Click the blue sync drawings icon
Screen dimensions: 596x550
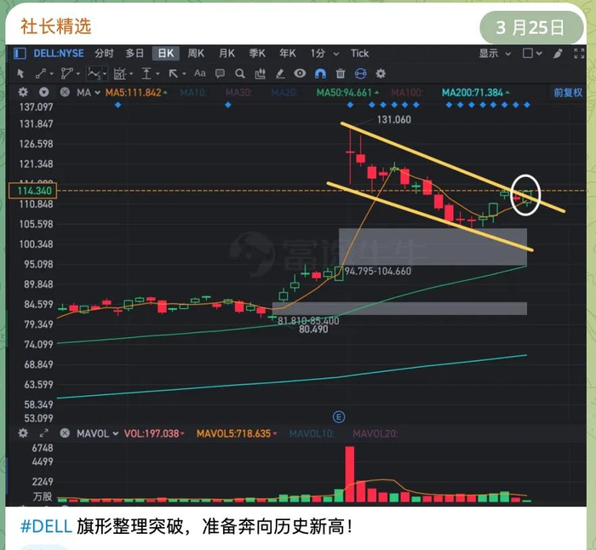361,73
